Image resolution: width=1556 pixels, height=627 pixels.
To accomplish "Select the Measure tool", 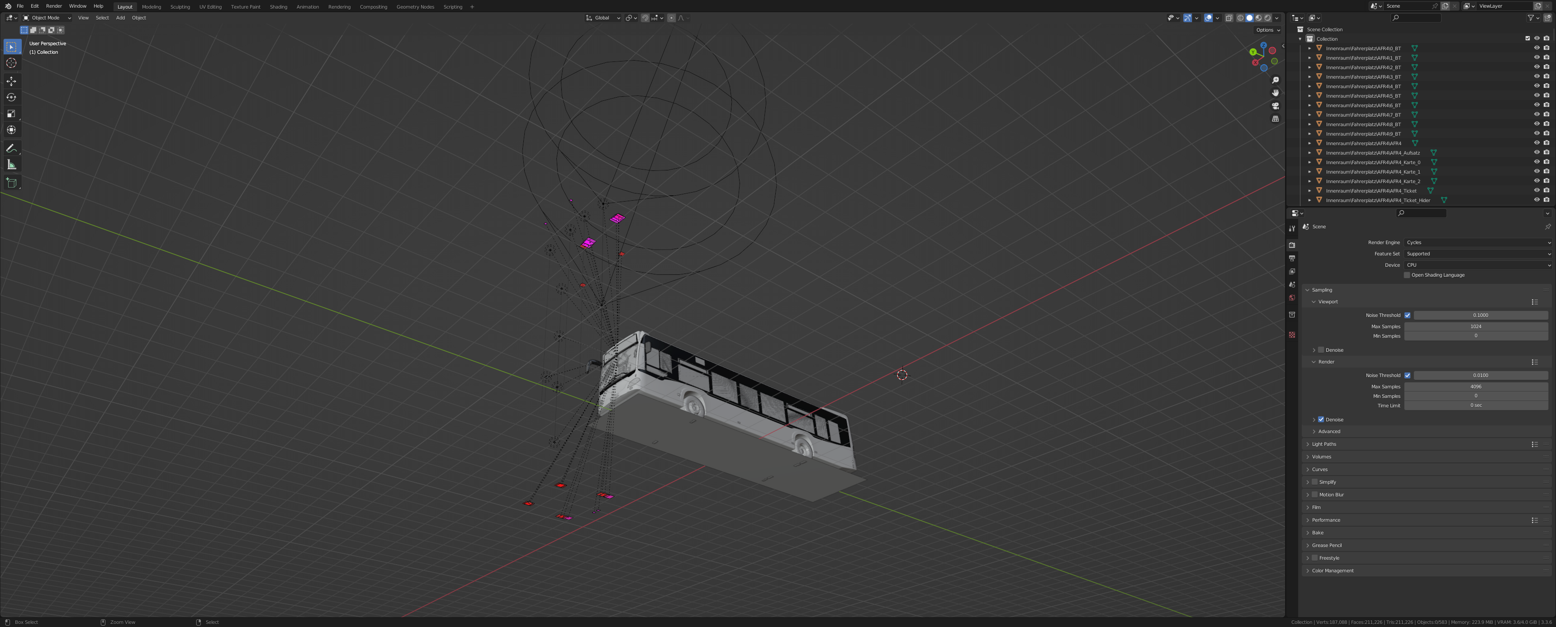I will click(11, 164).
